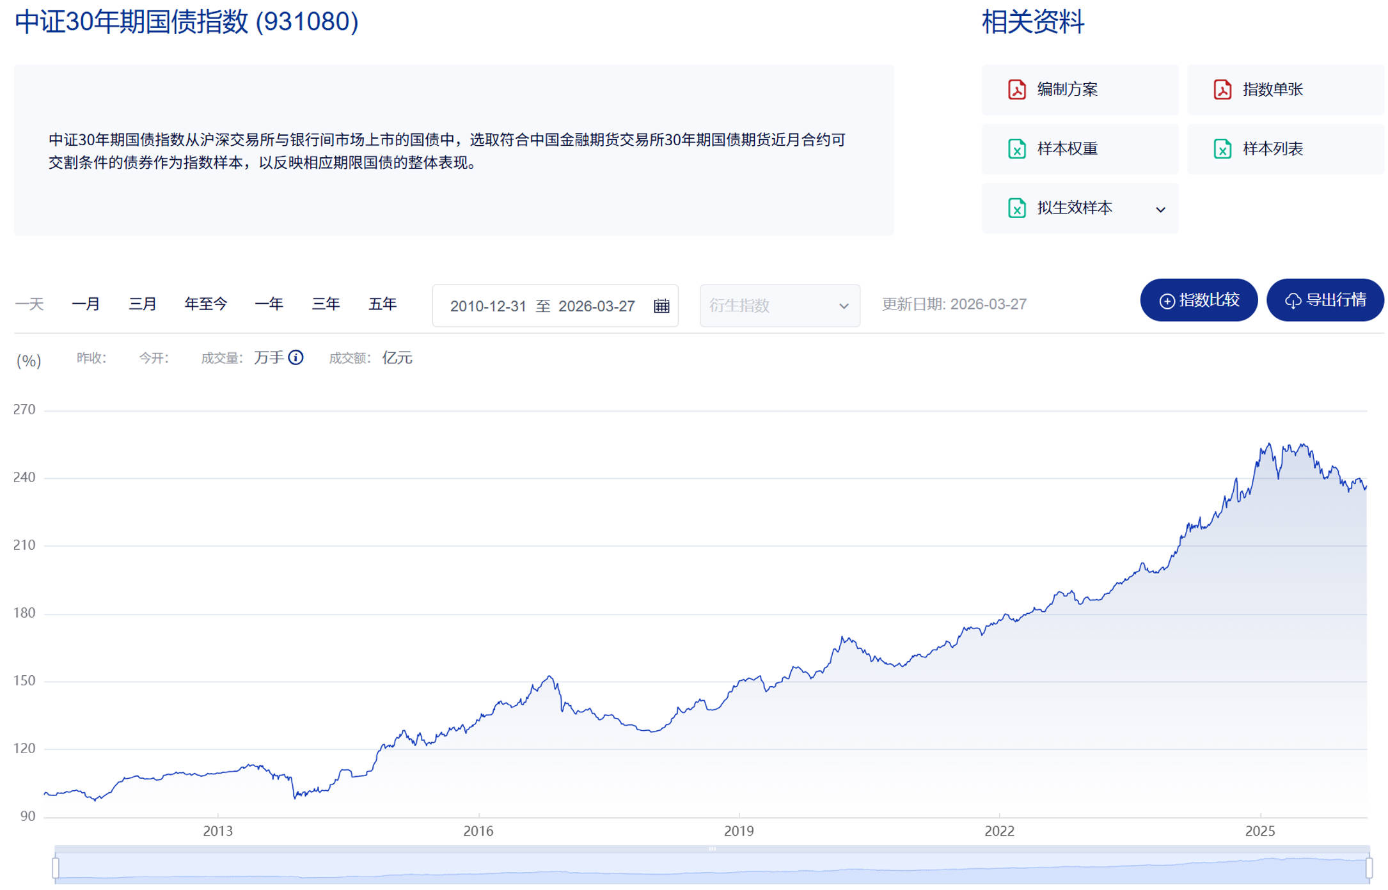The width and height of the screenshot is (1388, 890).
Task: Open the calendar date picker icon
Action: [661, 306]
